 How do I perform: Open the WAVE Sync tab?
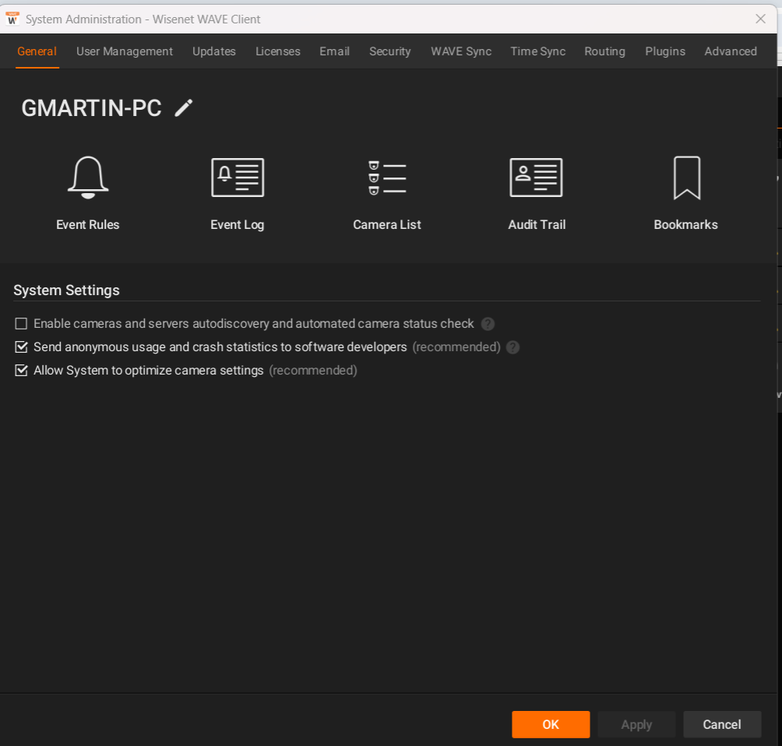(x=461, y=51)
